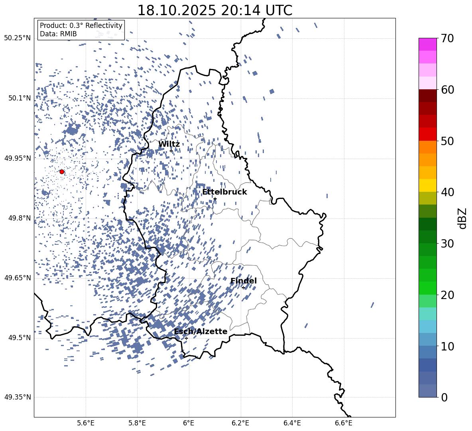Viewport: 472px width, 431px height.
Task: Click the Esch/Alzette city label
Action: 201,331
